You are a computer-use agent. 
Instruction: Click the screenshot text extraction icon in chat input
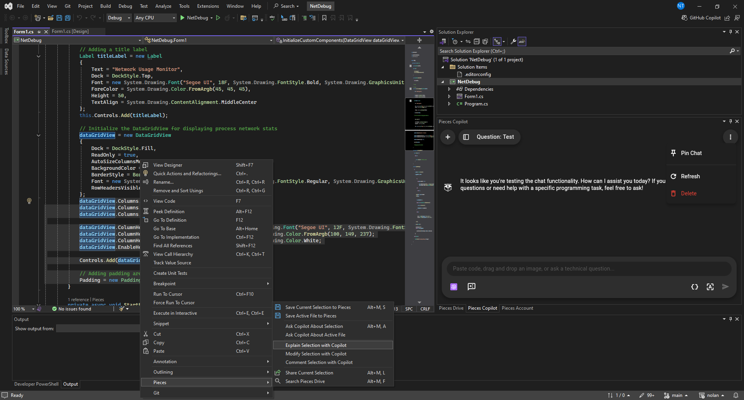pyautogui.click(x=710, y=287)
